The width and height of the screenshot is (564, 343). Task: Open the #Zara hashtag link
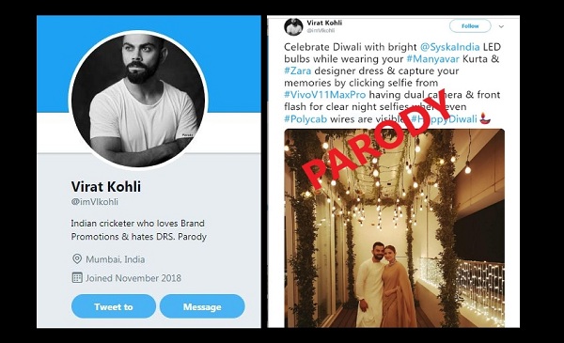click(x=297, y=70)
